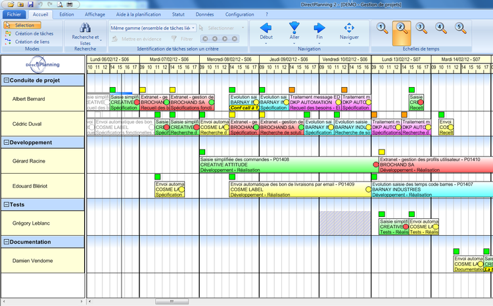Open print preview with magnifier page icon
Viewport: 493px width, 306px height.
60,5
